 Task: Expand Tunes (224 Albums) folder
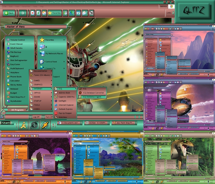(41, 75)
